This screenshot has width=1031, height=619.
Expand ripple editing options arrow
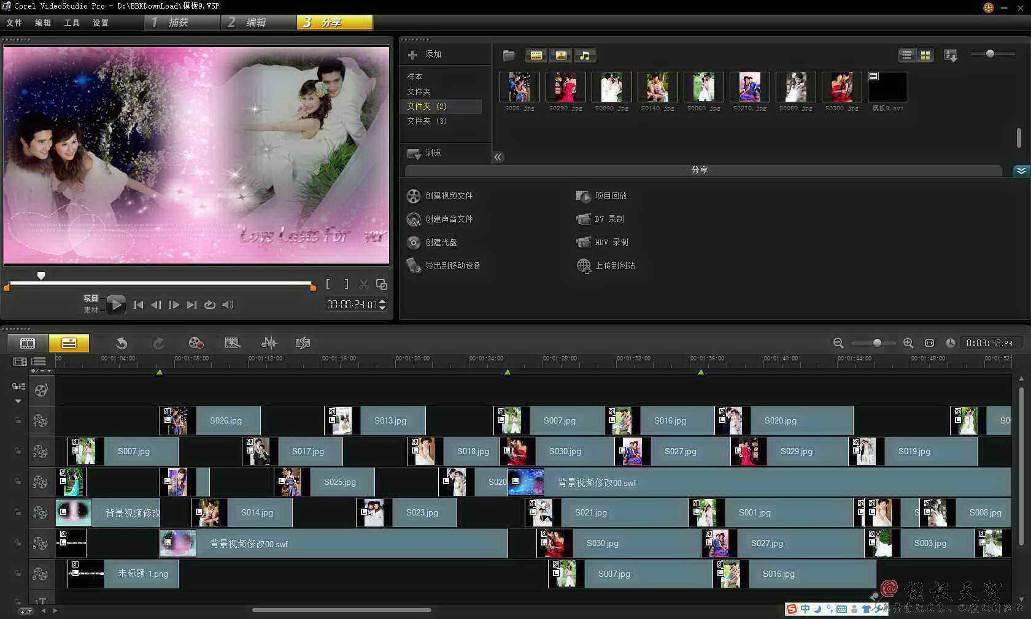(x=18, y=401)
